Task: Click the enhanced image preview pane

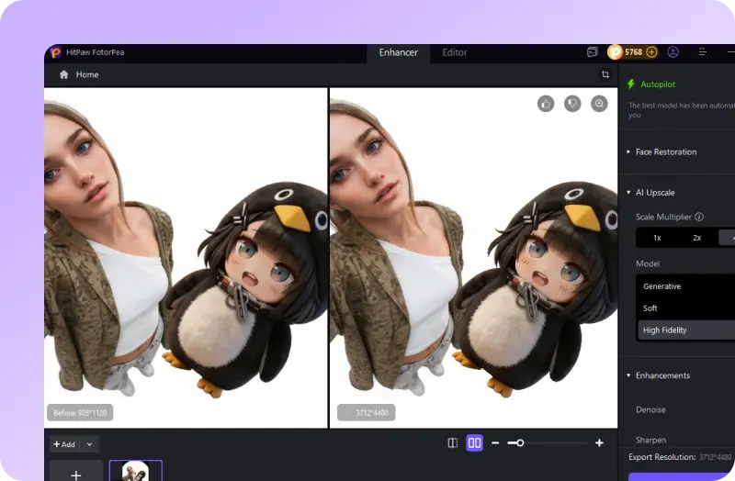Action: (x=473, y=258)
